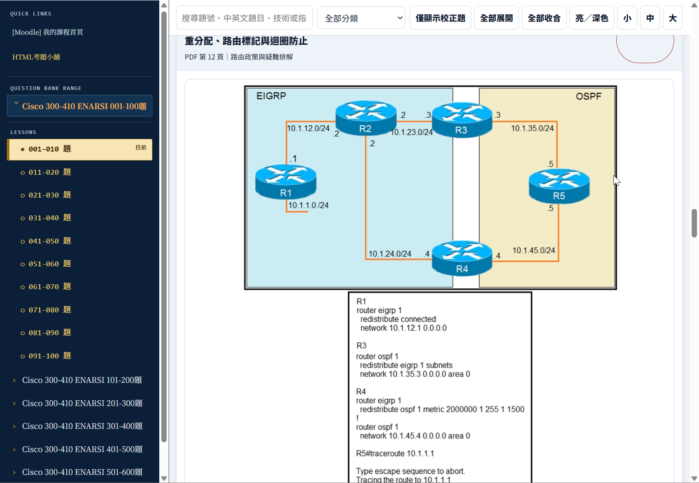The image size is (699, 483).
Task: Set font size to 大
Action: [673, 18]
